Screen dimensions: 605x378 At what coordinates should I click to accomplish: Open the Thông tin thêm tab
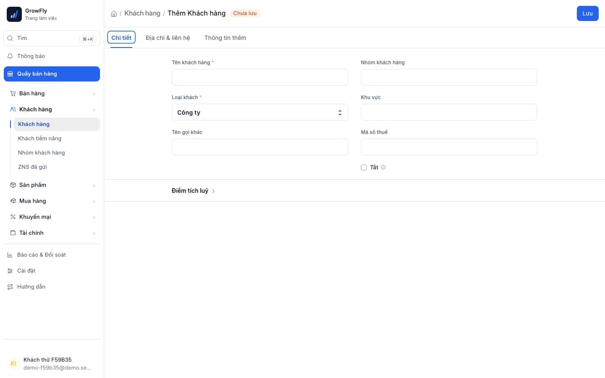(x=225, y=38)
